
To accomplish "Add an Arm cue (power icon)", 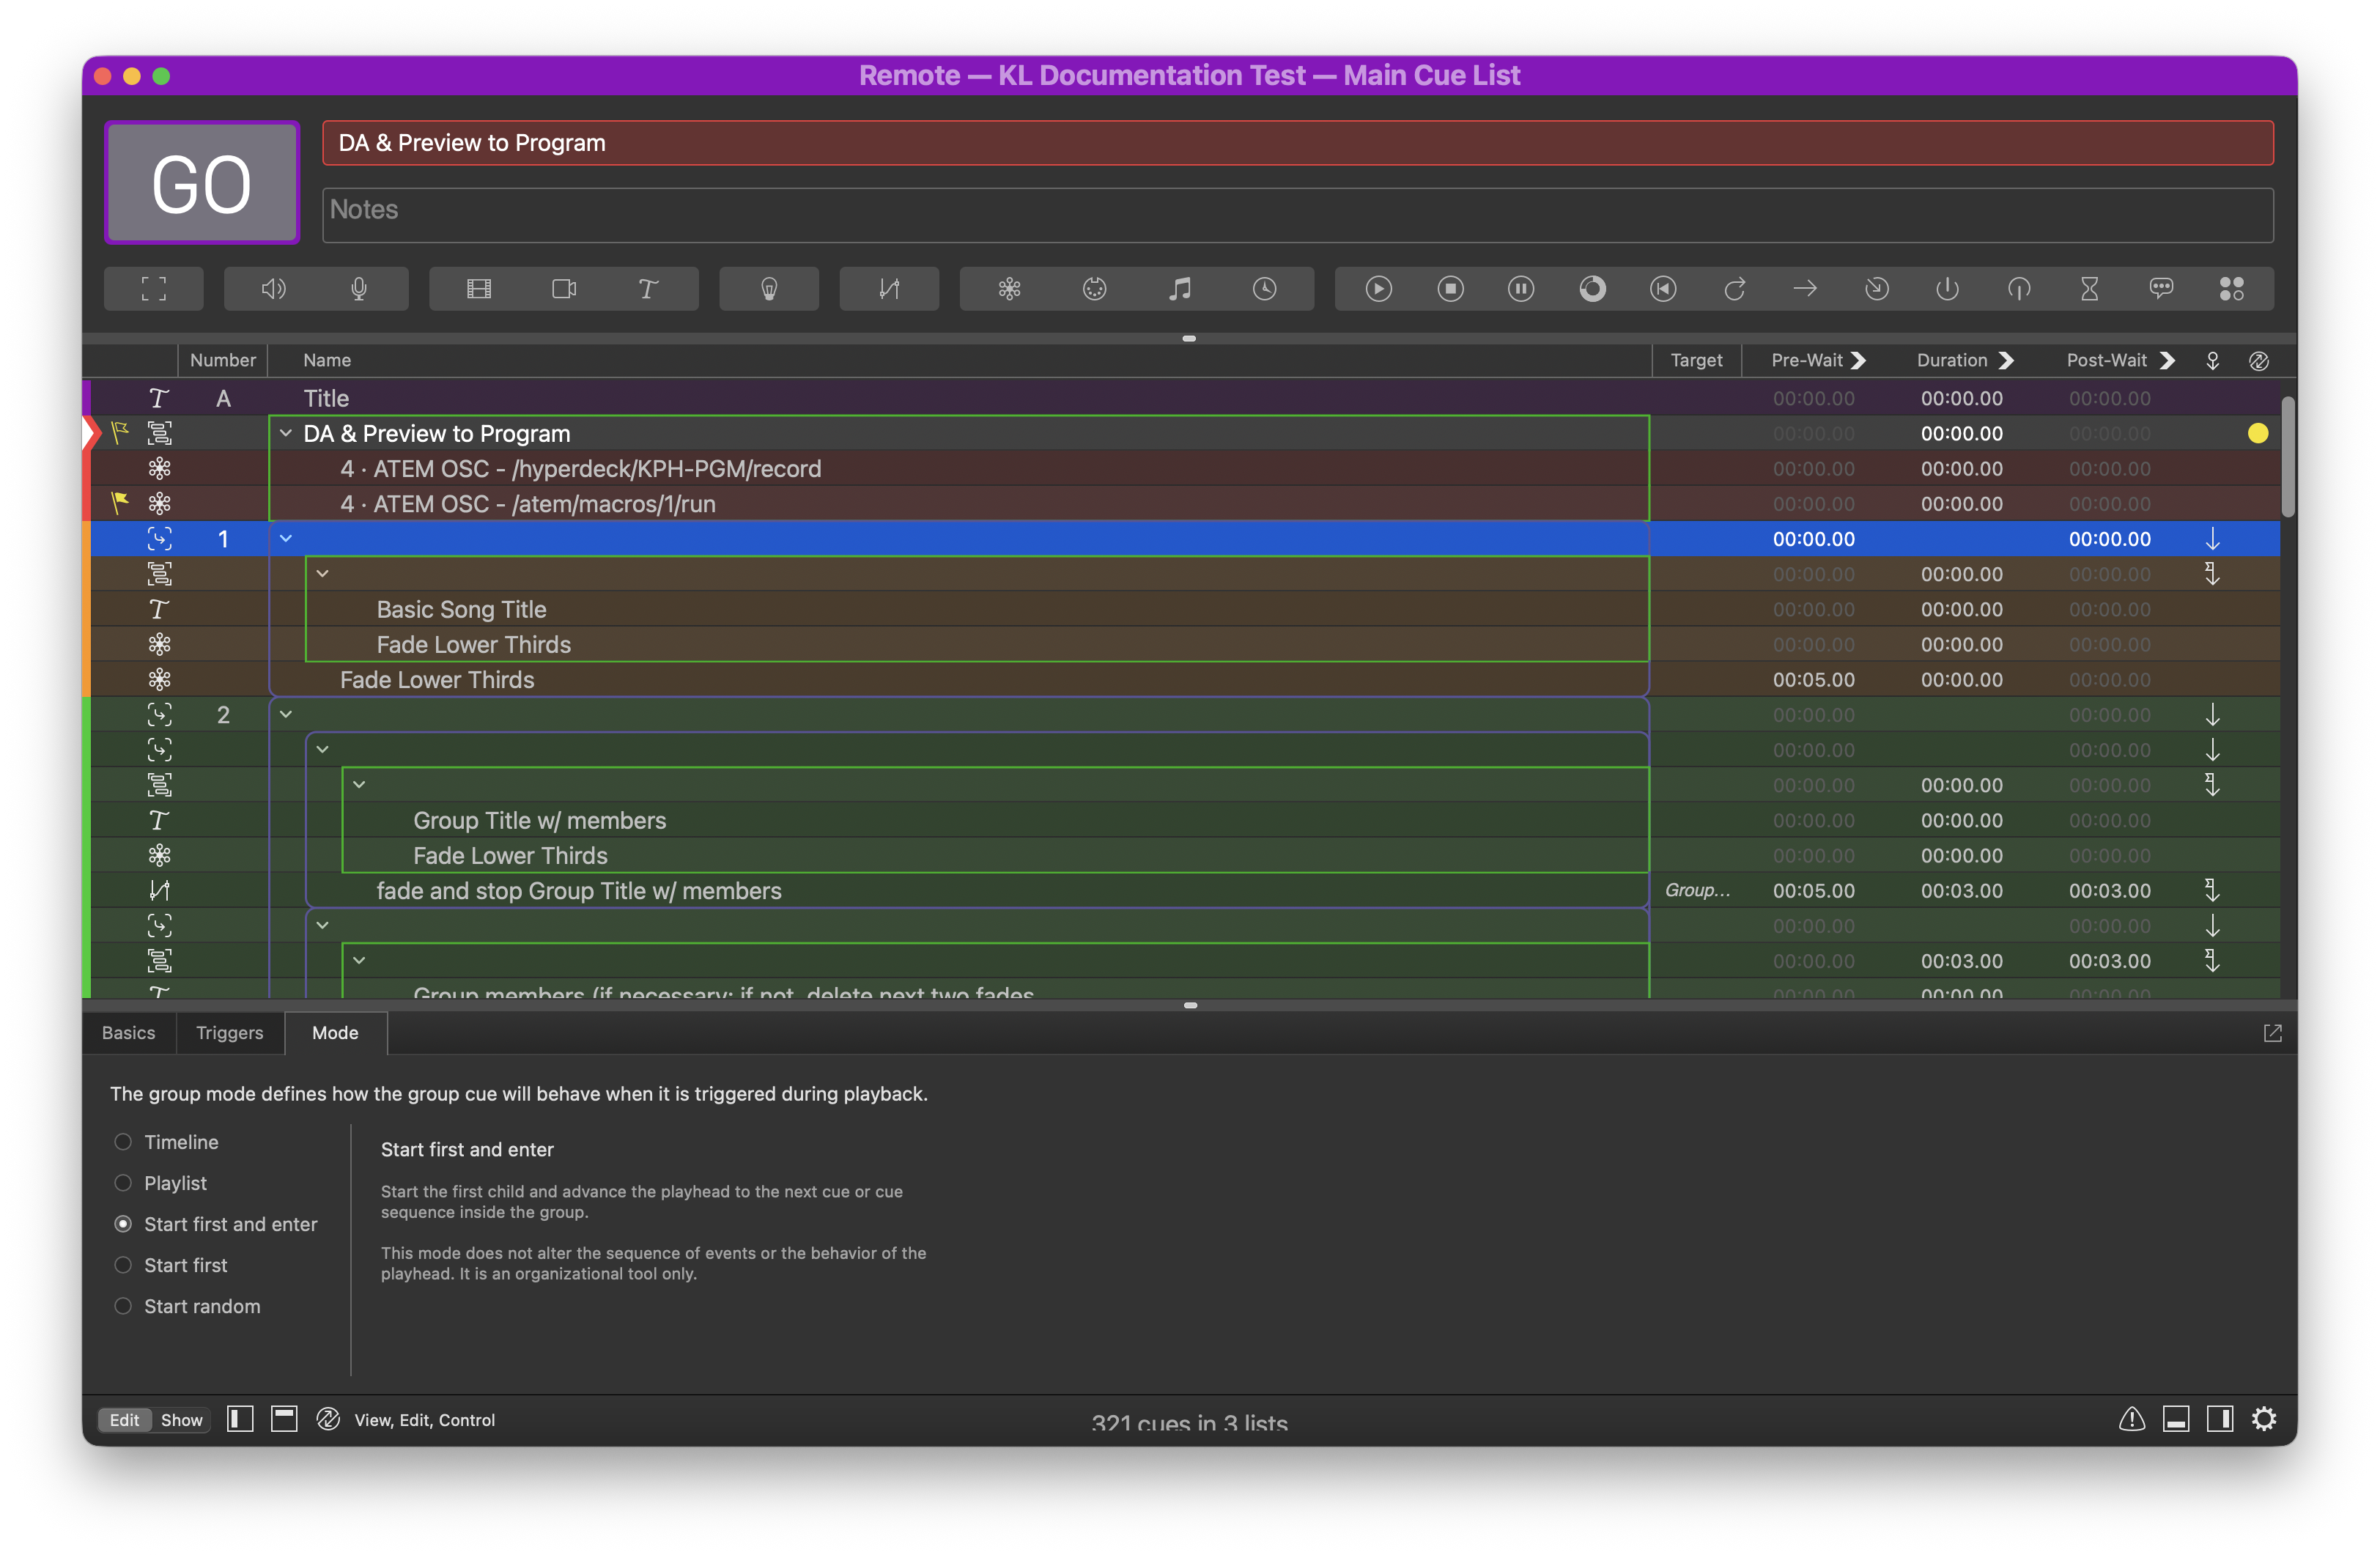I will (x=1947, y=289).
